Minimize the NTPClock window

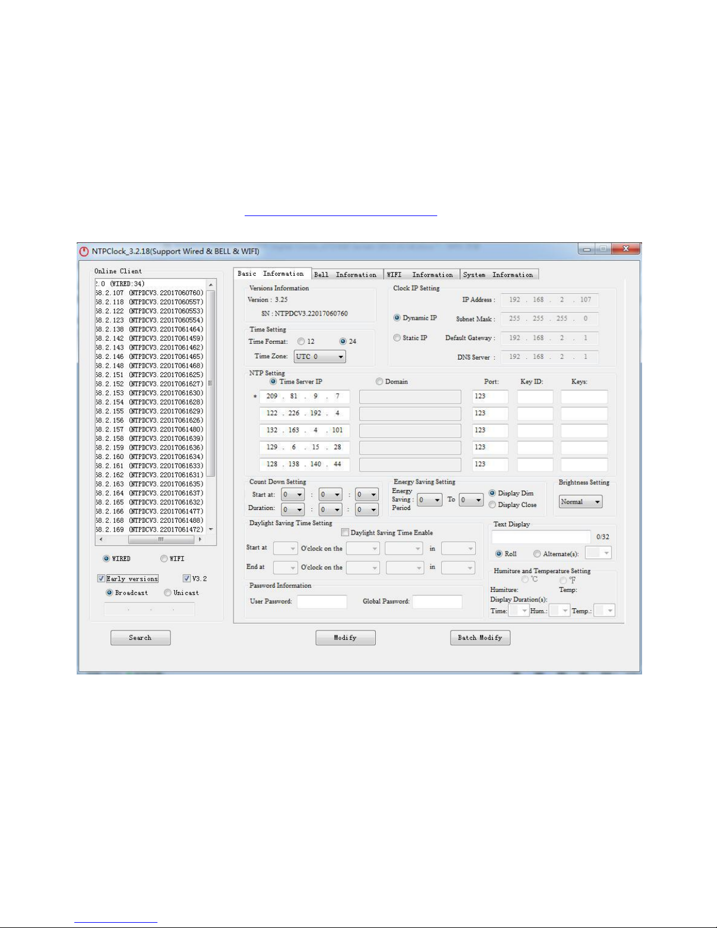[x=586, y=249]
